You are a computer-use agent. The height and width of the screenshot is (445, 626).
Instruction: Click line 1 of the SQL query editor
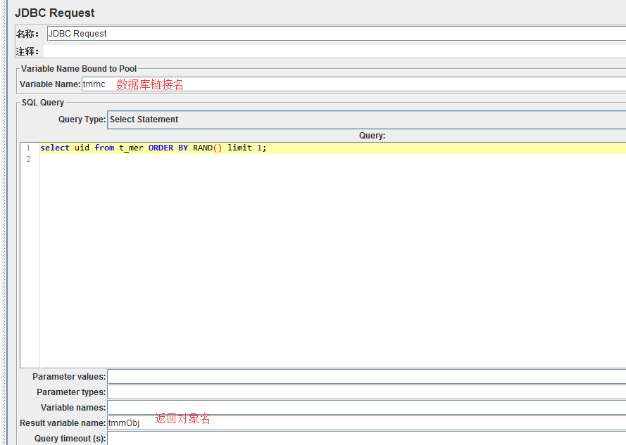332,148
